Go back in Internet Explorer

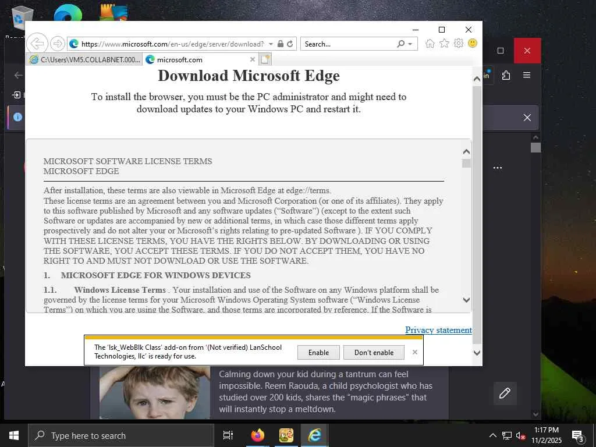[x=37, y=44]
